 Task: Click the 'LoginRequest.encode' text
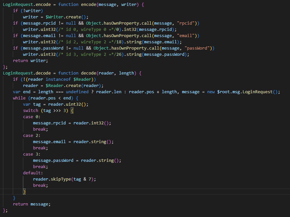(x=27, y=5)
